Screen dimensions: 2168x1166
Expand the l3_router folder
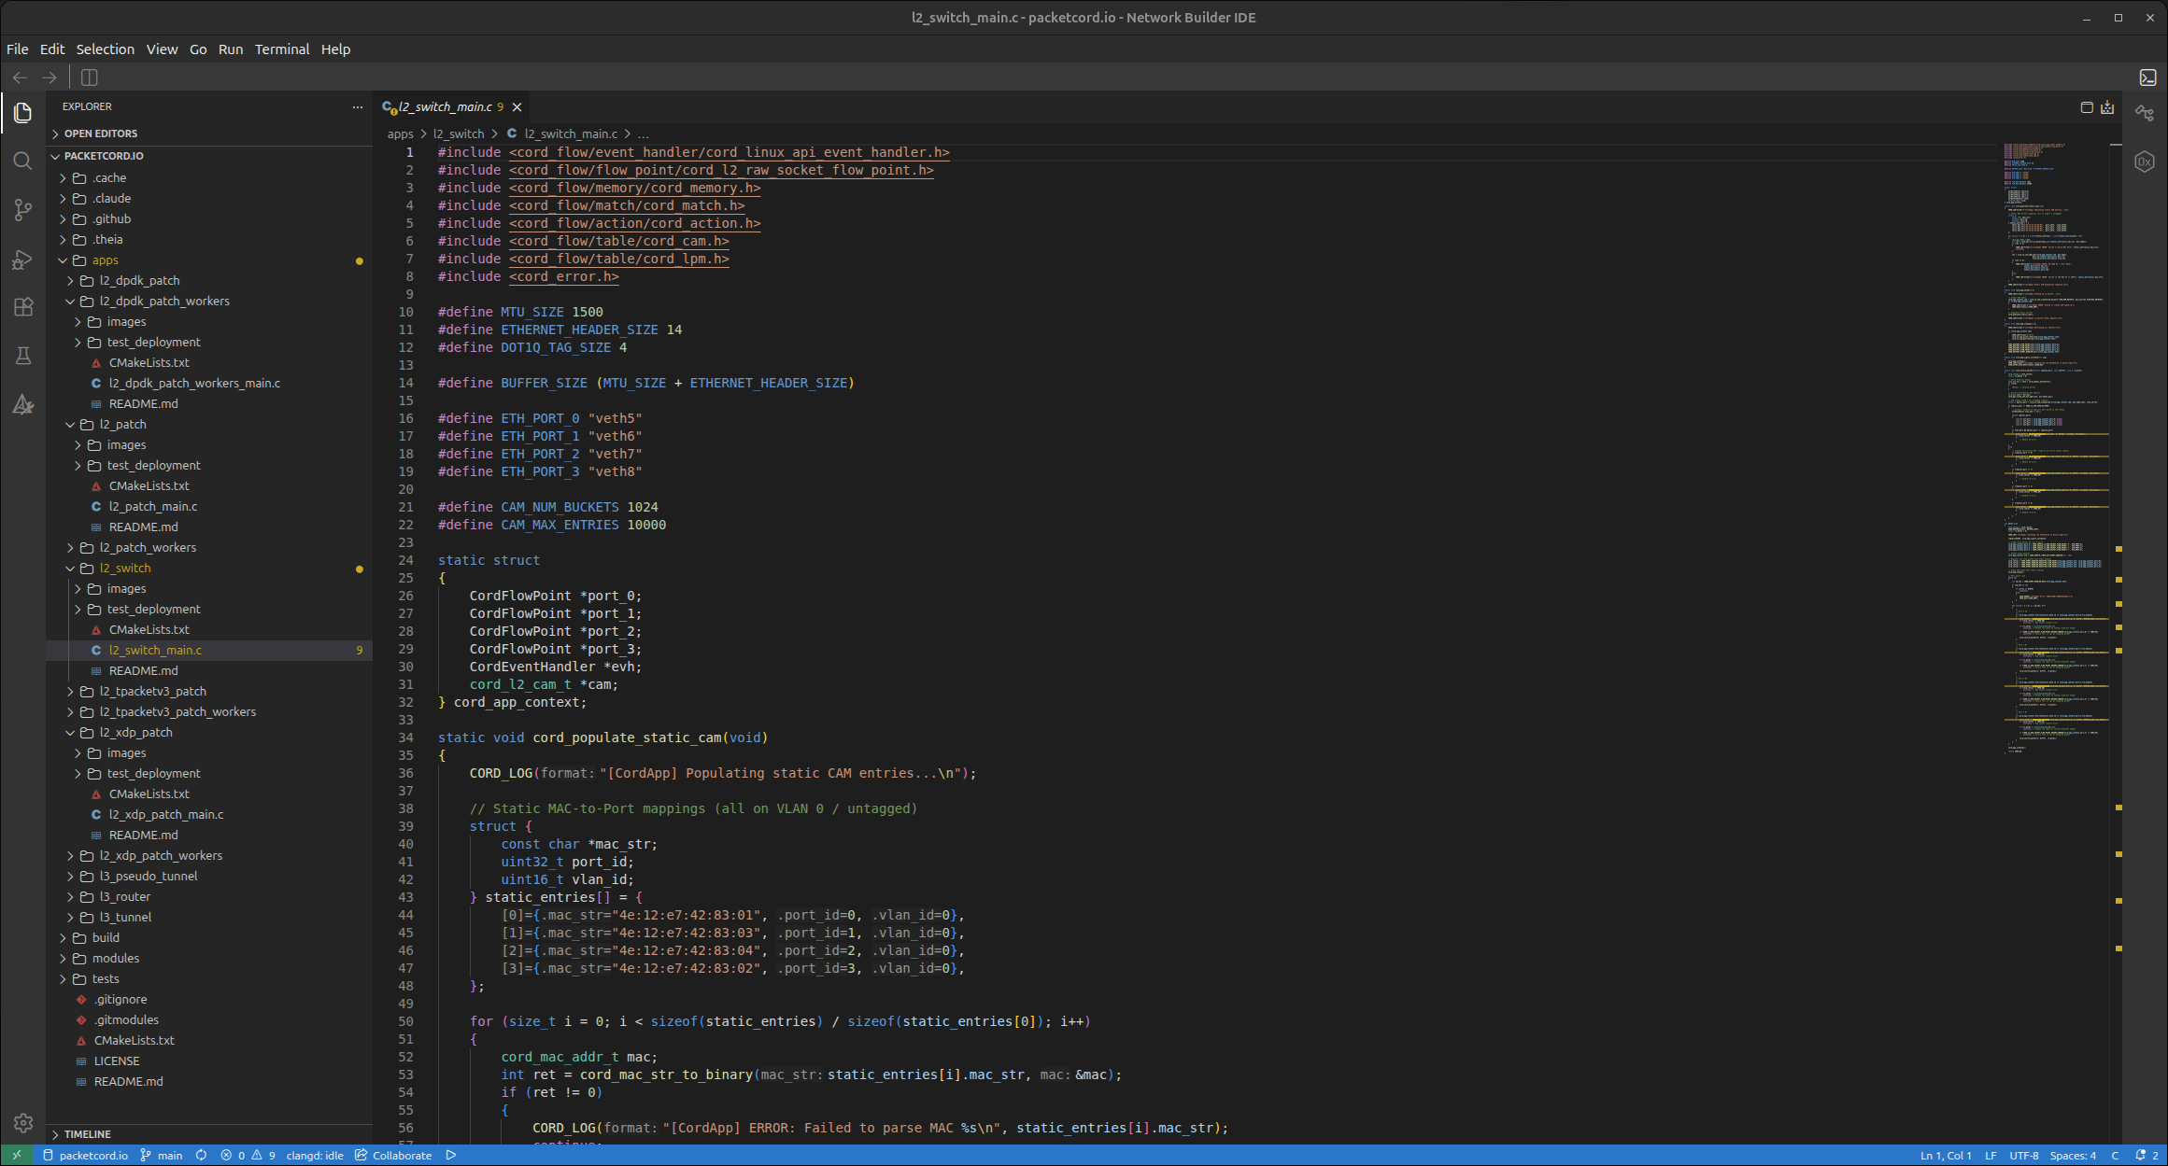tap(209, 897)
